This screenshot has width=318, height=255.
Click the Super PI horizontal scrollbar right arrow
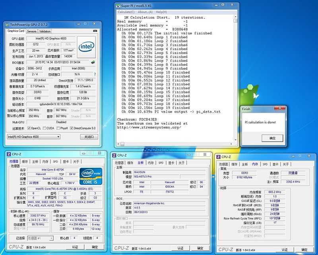click(x=231, y=144)
